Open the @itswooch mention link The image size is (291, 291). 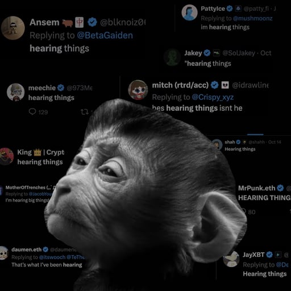pos(52,257)
